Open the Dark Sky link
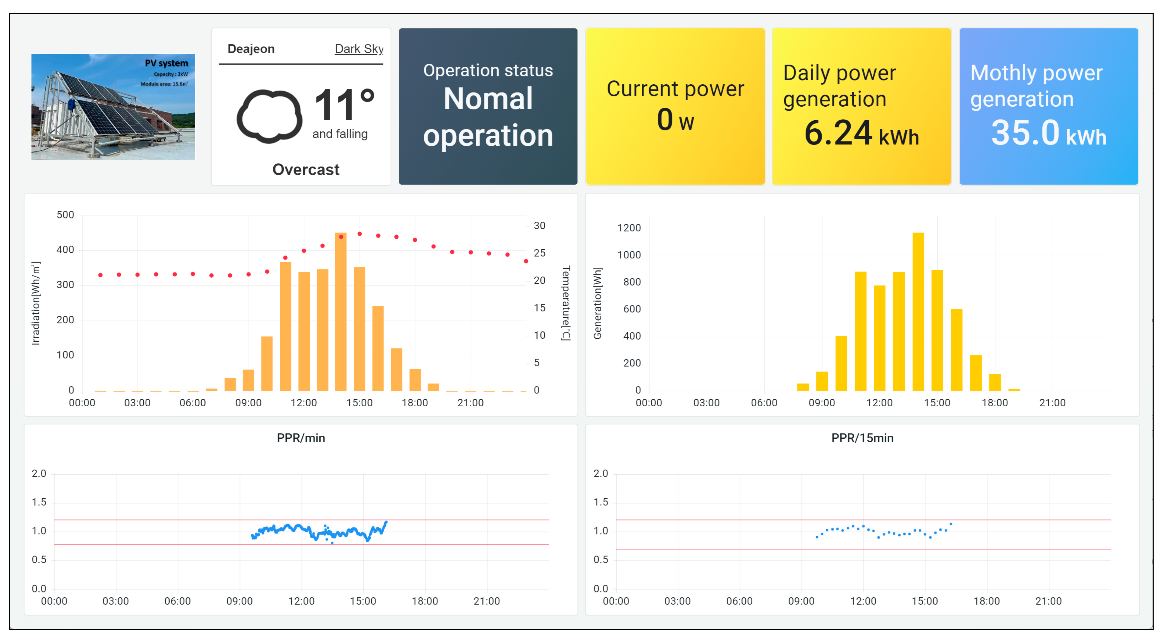Viewport: 1163px width, 642px height. (359, 49)
